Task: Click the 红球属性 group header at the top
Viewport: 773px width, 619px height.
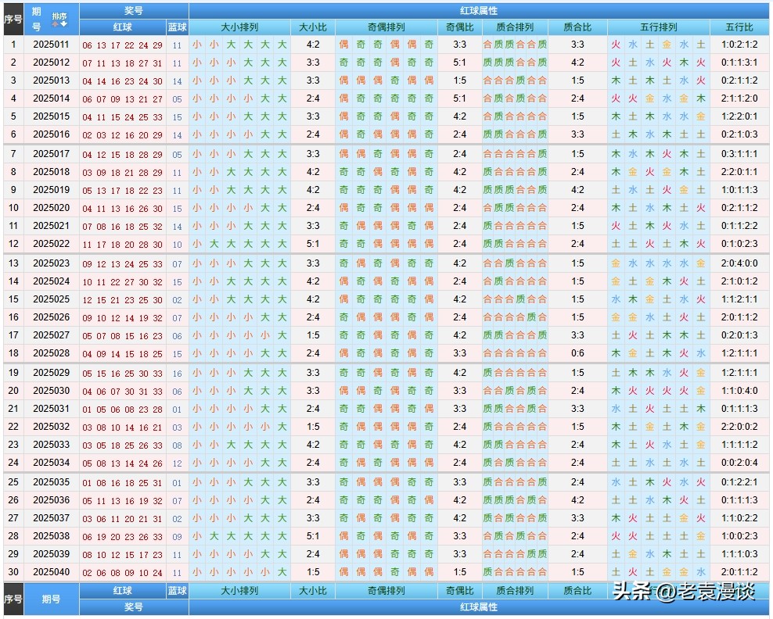Action: click(479, 10)
